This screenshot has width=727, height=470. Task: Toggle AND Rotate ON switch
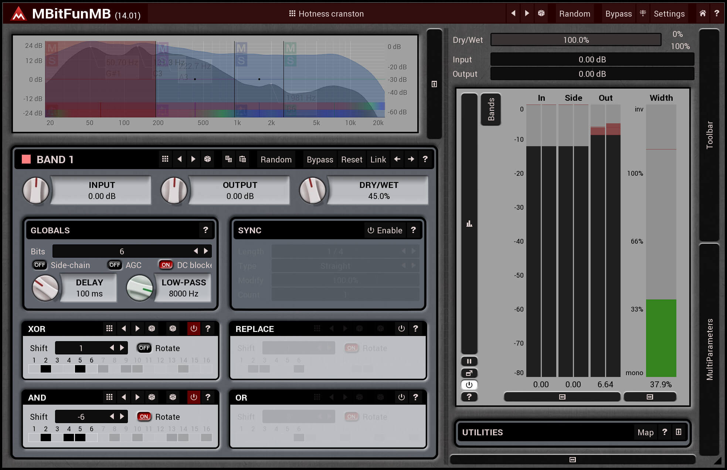coord(144,416)
